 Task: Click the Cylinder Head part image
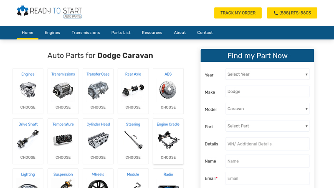pyautogui.click(x=98, y=140)
